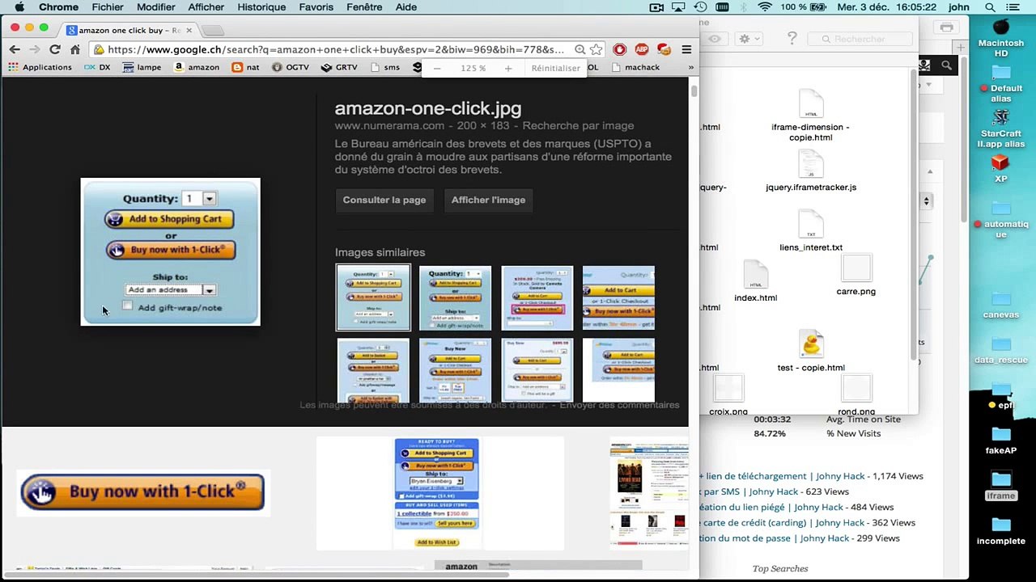The height and width of the screenshot is (582, 1036).
Task: Click the Envoyer des commentaires link
Action: coord(619,405)
